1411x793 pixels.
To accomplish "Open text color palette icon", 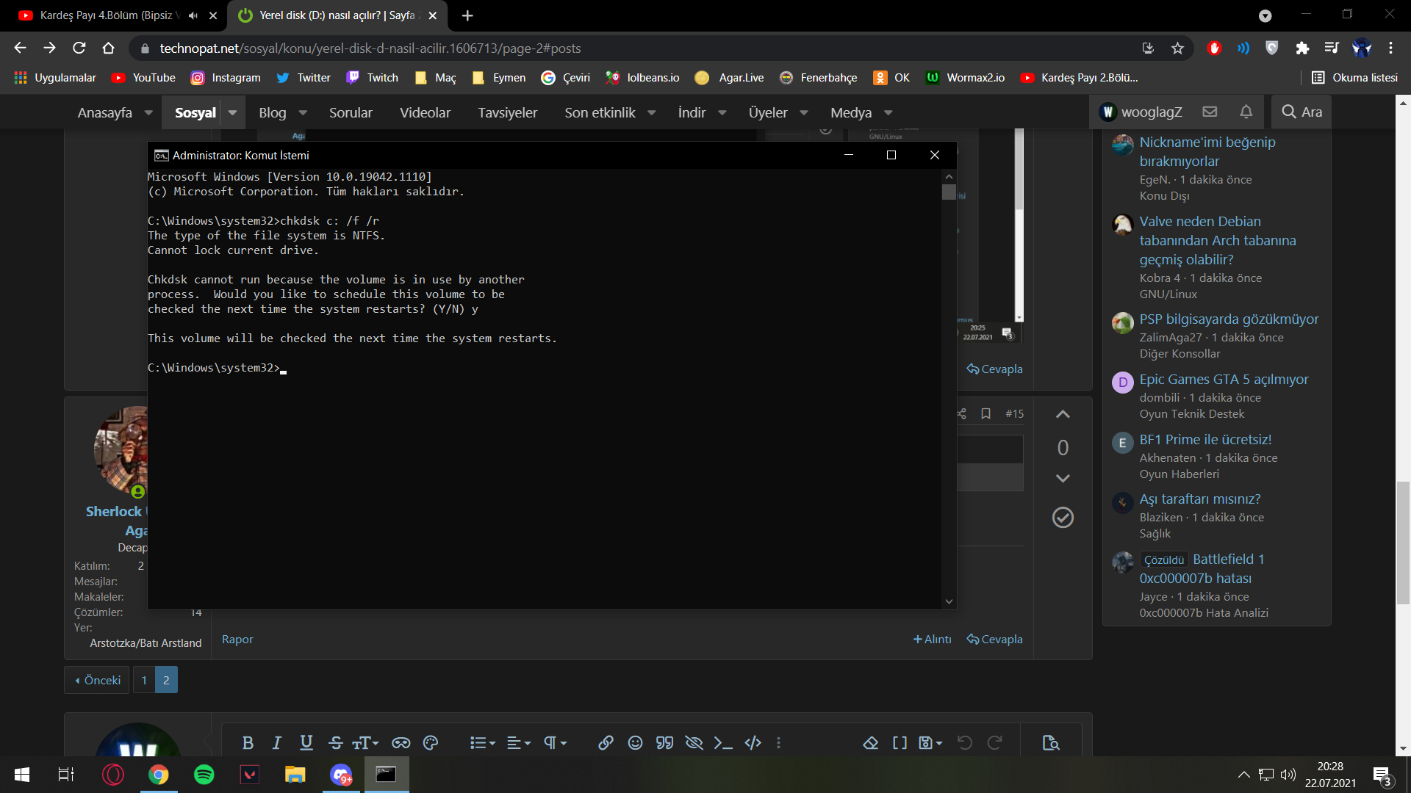I will [431, 743].
